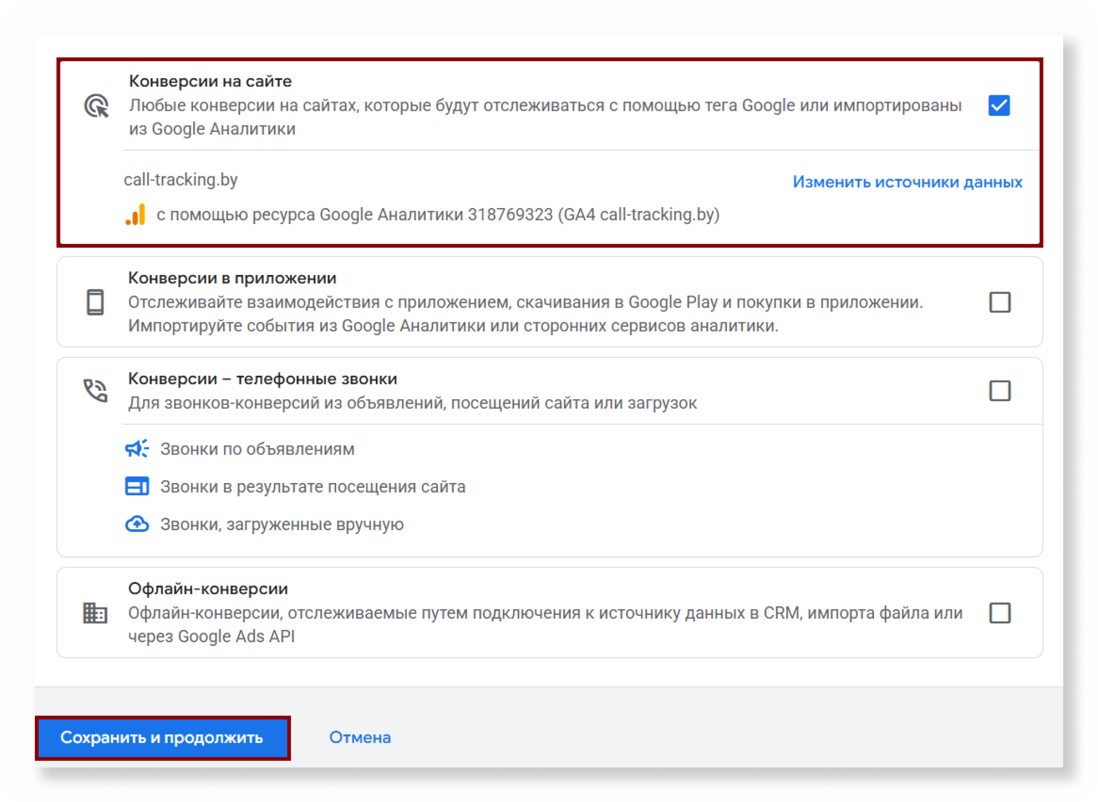Select the Звонки по объявлениям row
Viewport: 1098px width, 802px height.
tap(240, 449)
